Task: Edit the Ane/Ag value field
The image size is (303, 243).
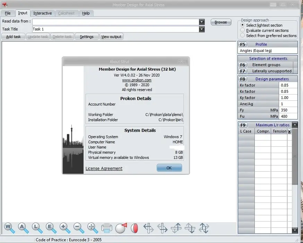Action: point(288,104)
